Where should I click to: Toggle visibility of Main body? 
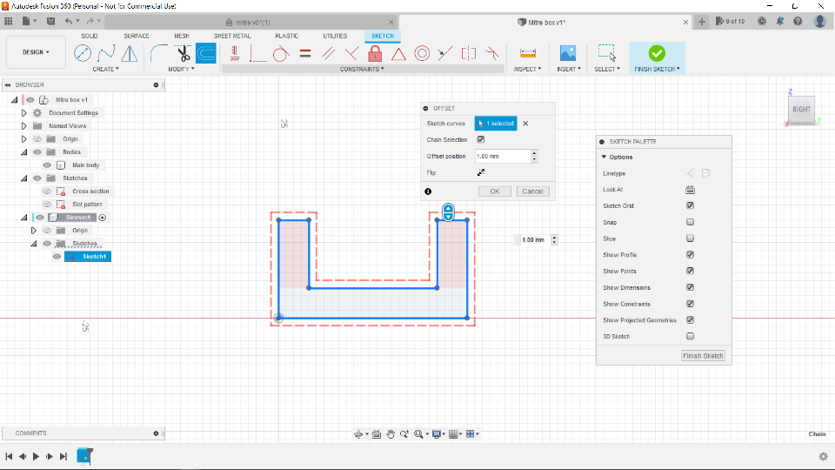pyautogui.click(x=47, y=164)
